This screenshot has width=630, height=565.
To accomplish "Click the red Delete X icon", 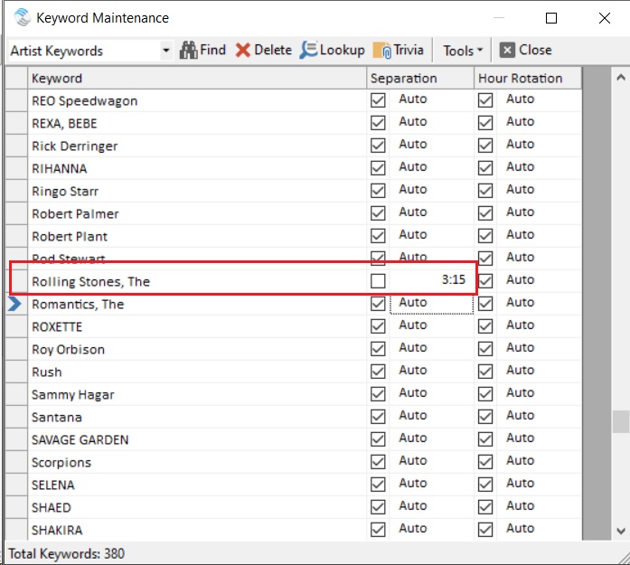I will [242, 51].
